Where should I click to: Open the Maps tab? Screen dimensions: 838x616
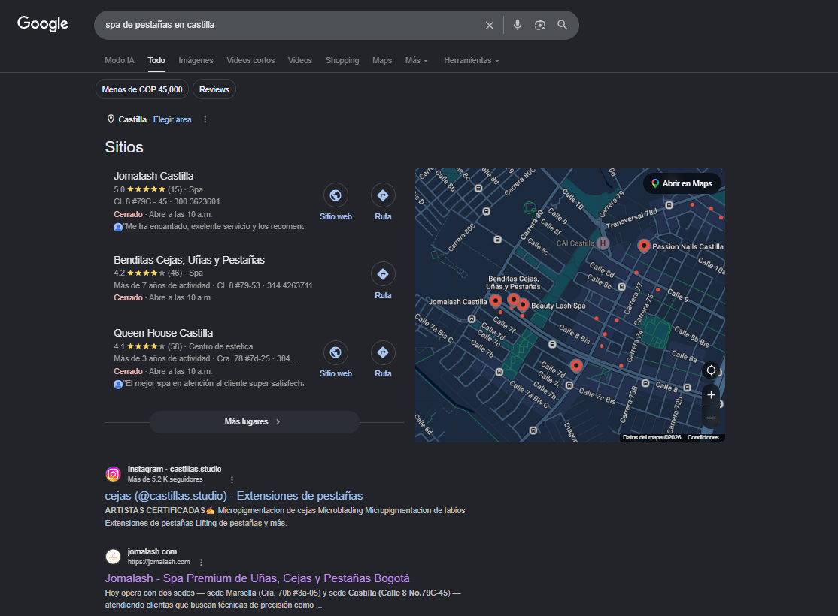(382, 60)
